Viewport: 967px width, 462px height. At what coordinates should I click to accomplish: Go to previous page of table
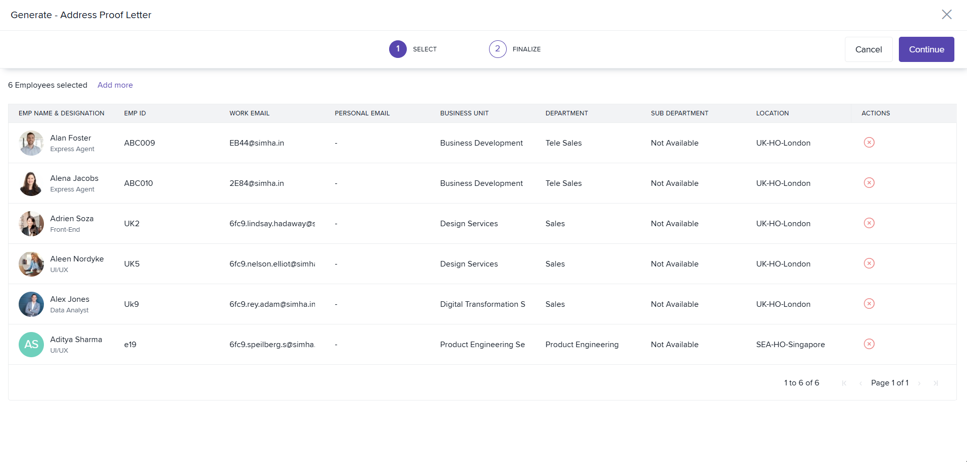click(x=861, y=383)
